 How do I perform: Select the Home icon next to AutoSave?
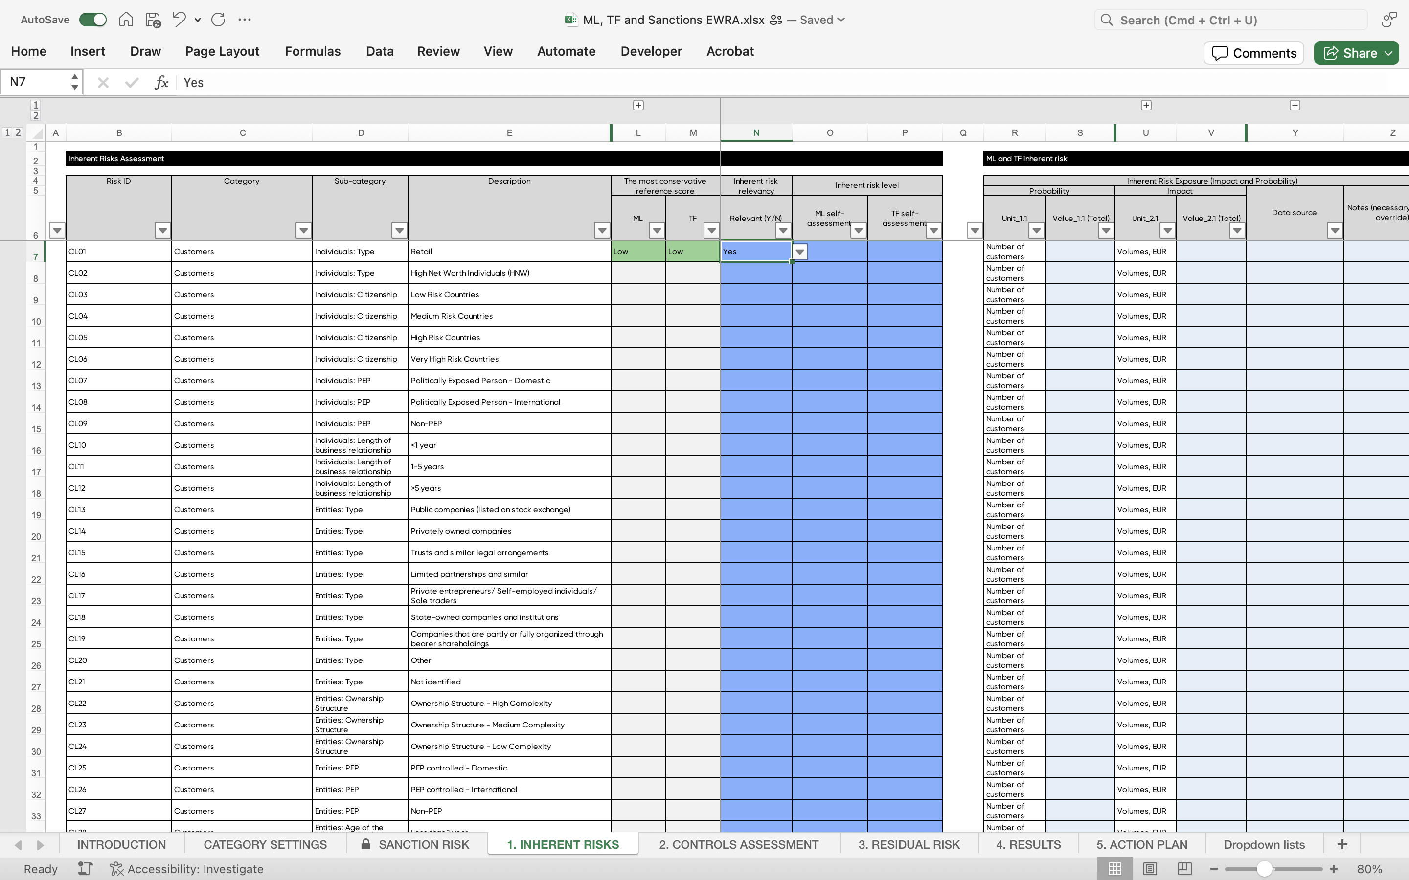pyautogui.click(x=126, y=19)
